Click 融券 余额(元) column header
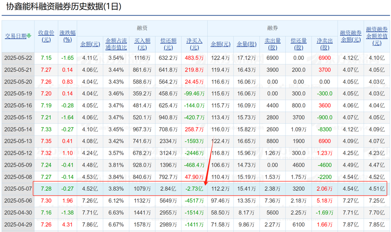This screenshot has height=232, width=391. pyautogui.click(x=220, y=44)
